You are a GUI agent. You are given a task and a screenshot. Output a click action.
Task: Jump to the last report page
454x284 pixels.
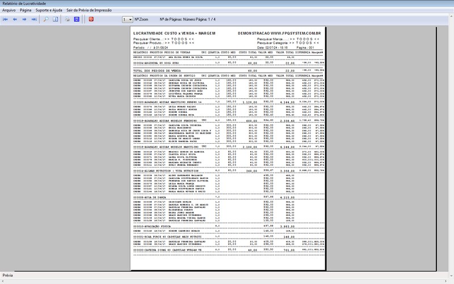(34, 19)
